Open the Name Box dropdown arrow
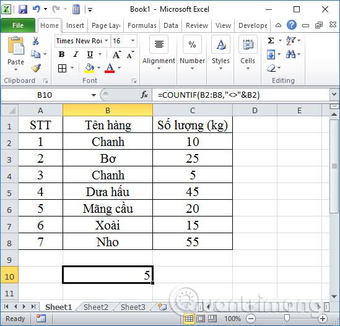 point(94,95)
